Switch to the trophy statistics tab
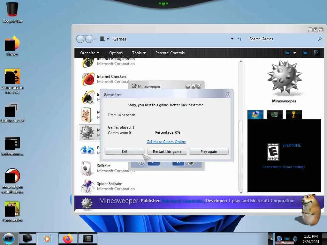This screenshot has height=245, width=327. tap(294, 115)
